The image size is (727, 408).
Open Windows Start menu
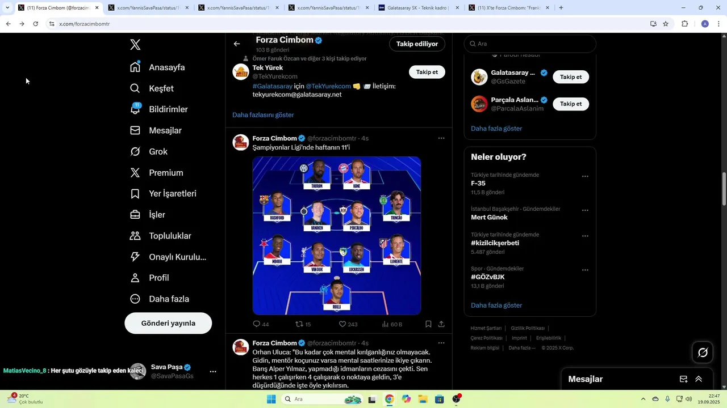pos(271,399)
